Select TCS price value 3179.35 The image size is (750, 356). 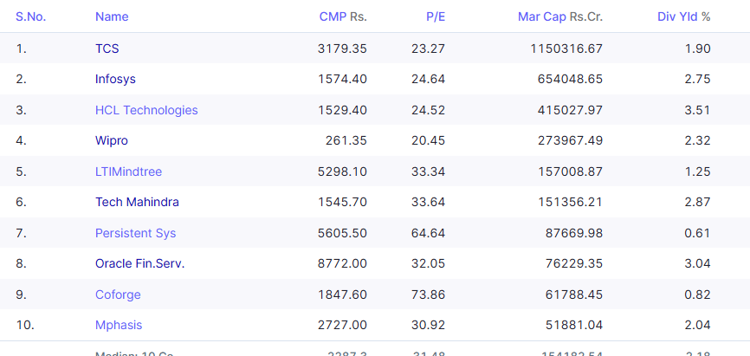point(342,49)
